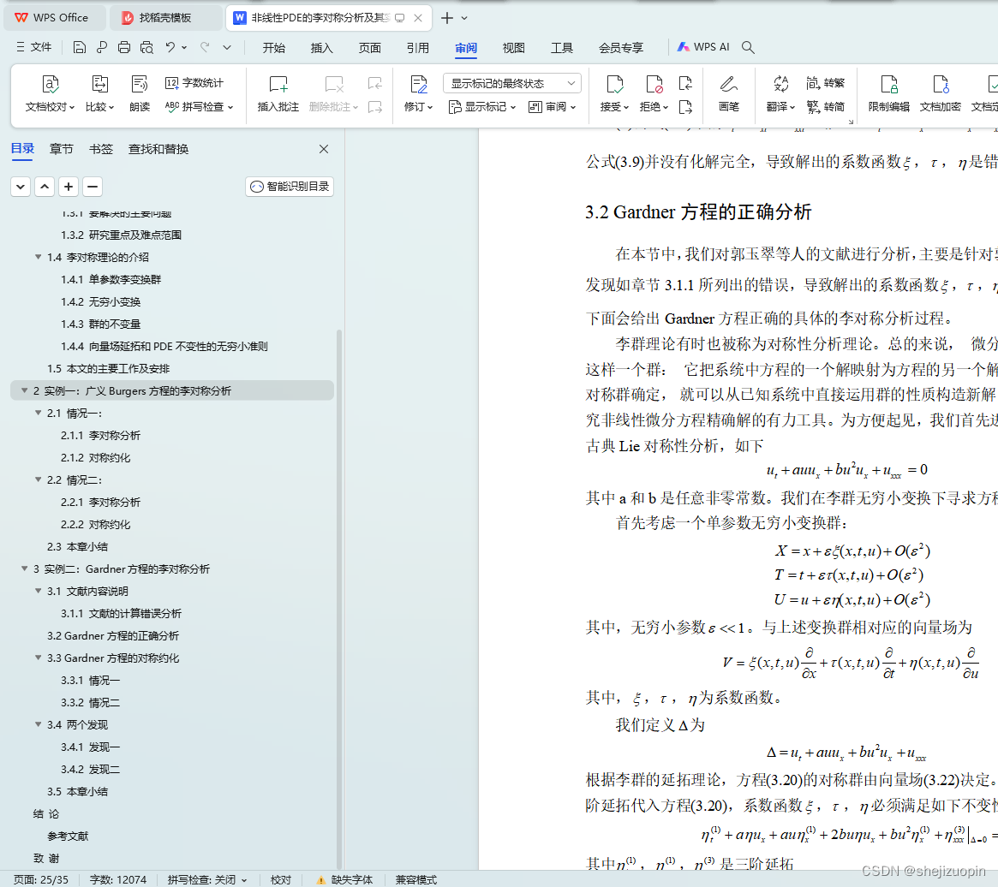
Task: Start the 朗读 read-aloud tool
Action: click(140, 93)
